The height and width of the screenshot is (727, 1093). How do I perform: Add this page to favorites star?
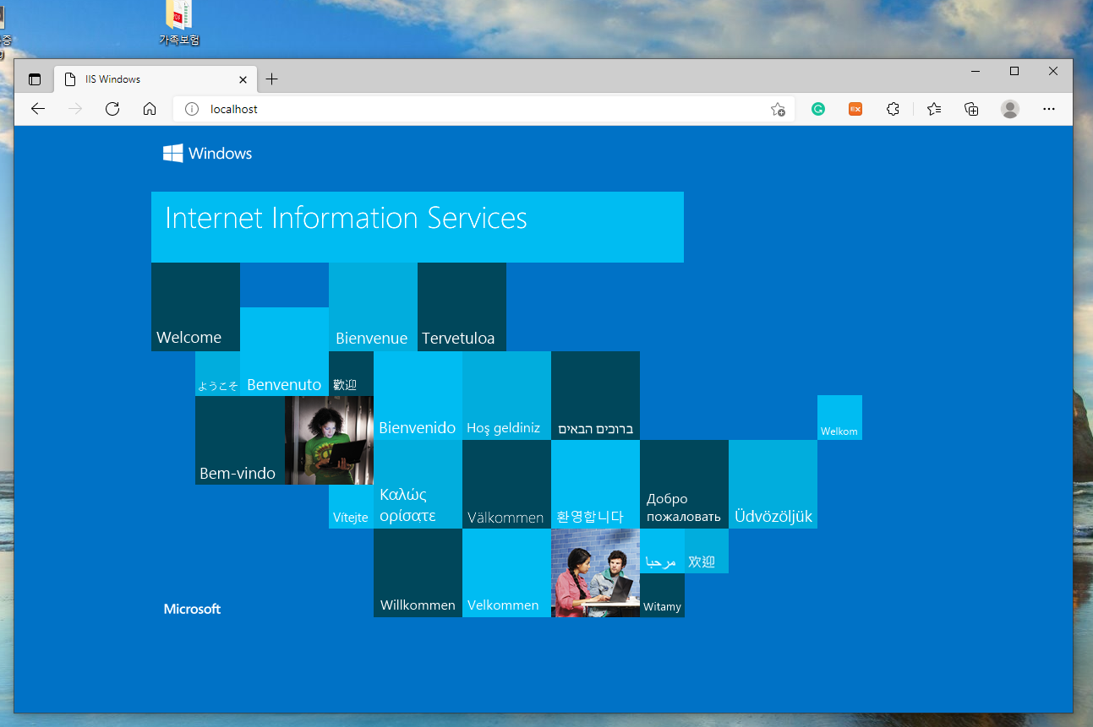pos(778,109)
